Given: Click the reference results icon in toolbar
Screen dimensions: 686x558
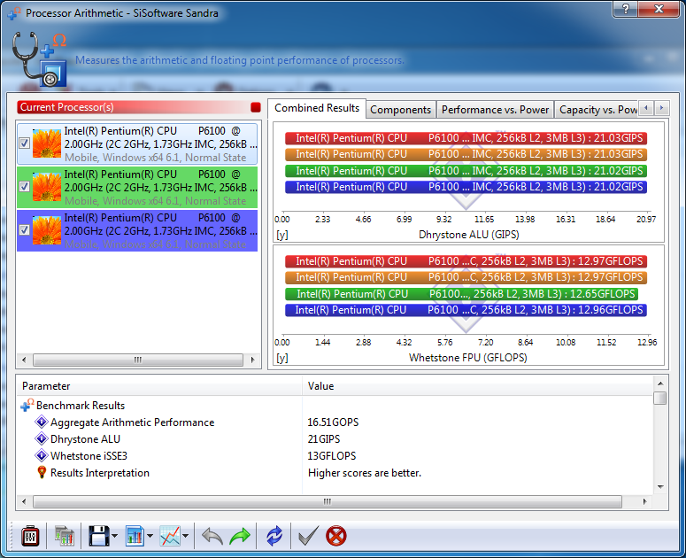Looking at the screenshot, I should (x=65, y=536).
